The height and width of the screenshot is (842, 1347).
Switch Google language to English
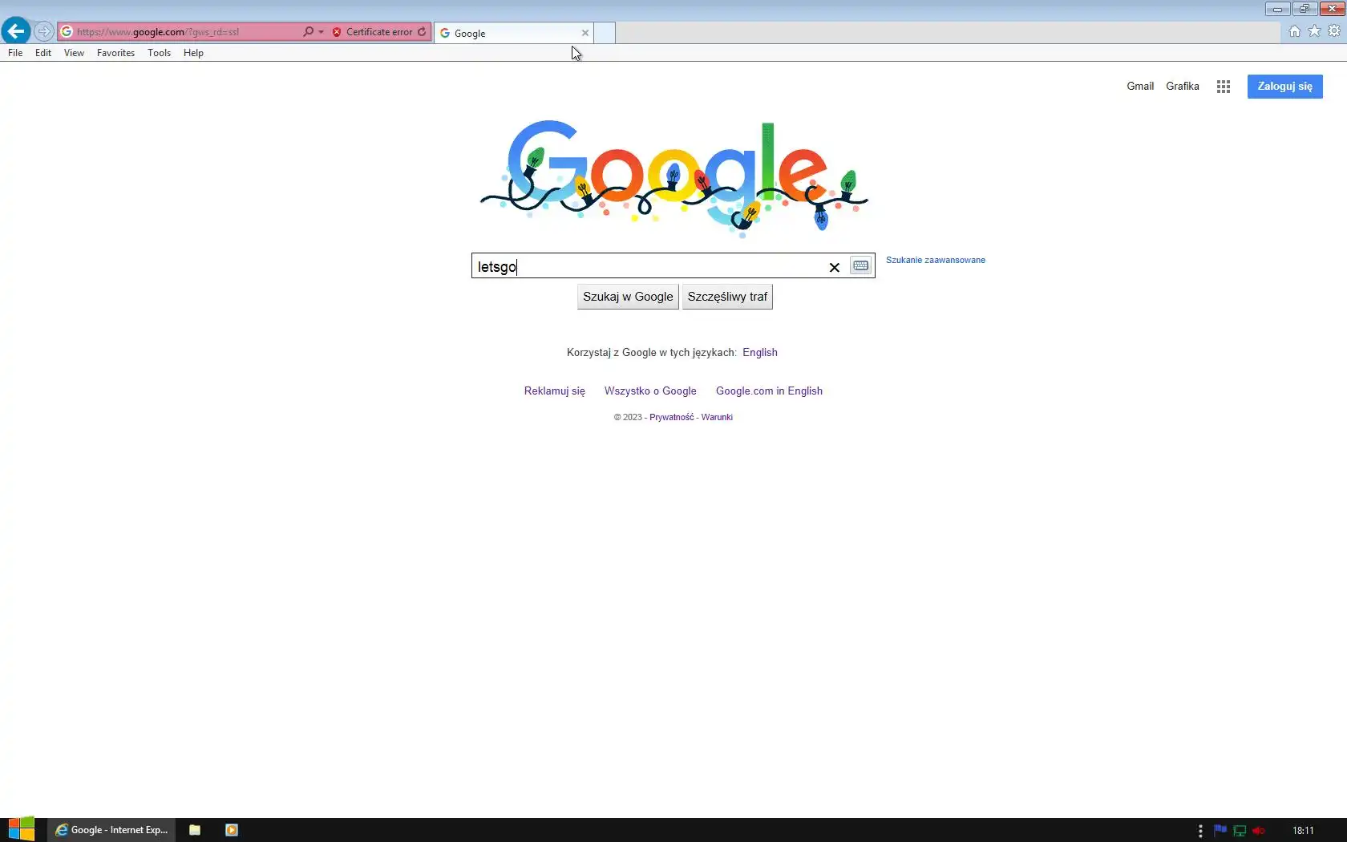tap(760, 352)
